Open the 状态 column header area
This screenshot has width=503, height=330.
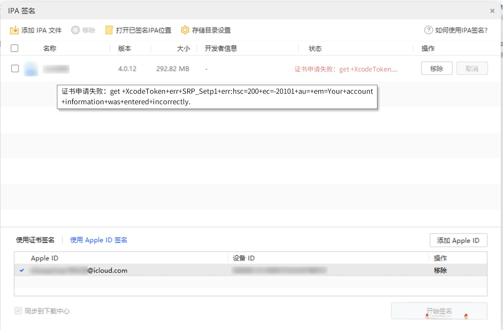point(314,48)
